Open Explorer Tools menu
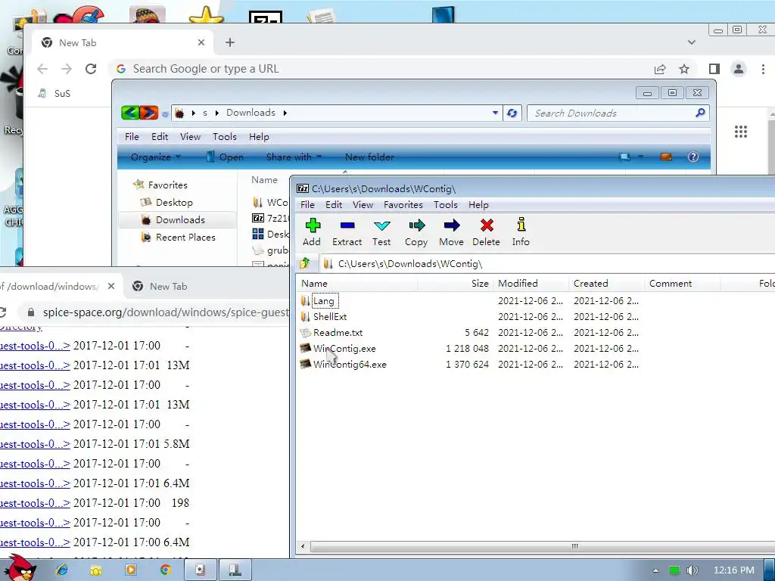The height and width of the screenshot is (581, 775). tap(224, 137)
